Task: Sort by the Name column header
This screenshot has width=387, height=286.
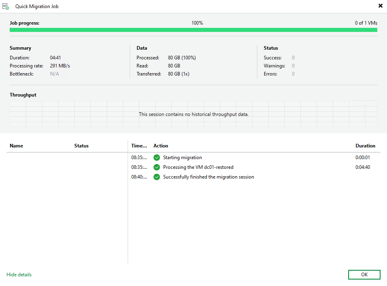Action: 16,145
